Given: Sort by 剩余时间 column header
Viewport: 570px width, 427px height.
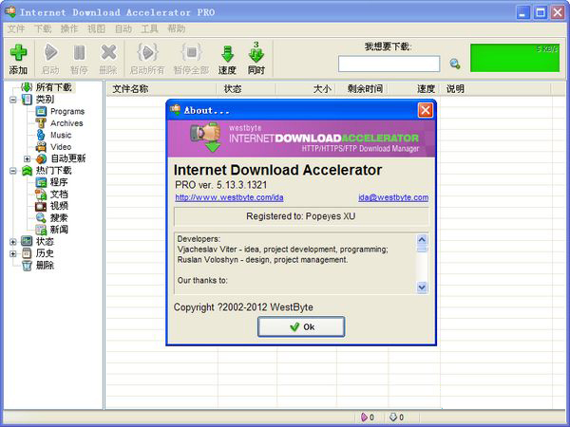Looking at the screenshot, I should [362, 89].
